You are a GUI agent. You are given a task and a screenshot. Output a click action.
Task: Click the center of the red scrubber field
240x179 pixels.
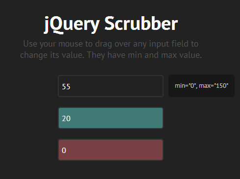point(111,150)
